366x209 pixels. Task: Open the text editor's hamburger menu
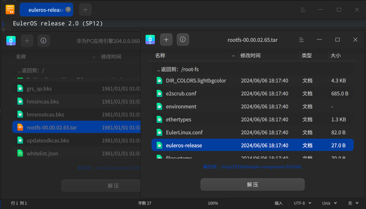pos(303,10)
